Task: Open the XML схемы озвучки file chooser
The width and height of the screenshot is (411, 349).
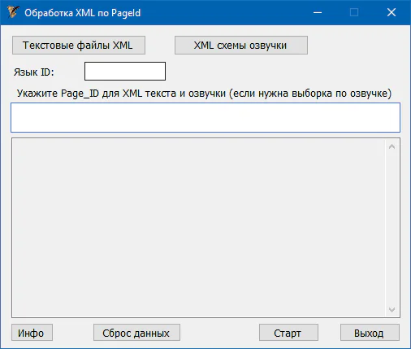Action: click(x=241, y=46)
